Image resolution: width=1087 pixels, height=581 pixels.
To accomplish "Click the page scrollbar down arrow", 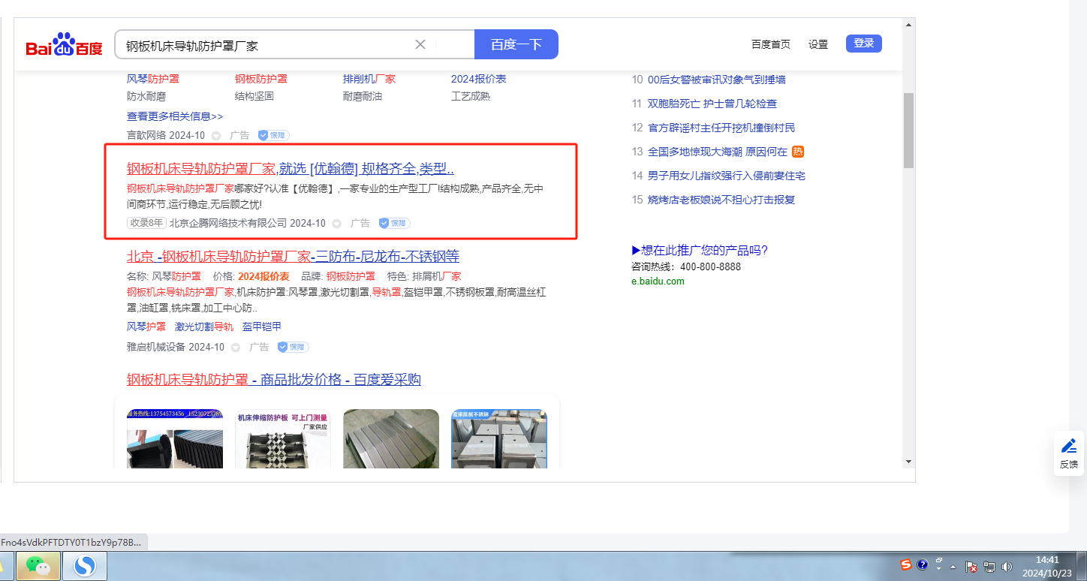I will coord(908,461).
